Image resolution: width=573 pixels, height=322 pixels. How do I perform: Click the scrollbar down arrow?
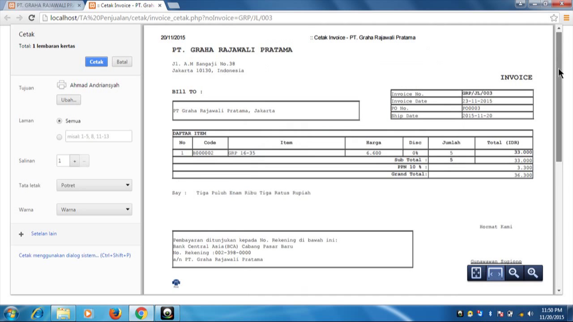559,291
